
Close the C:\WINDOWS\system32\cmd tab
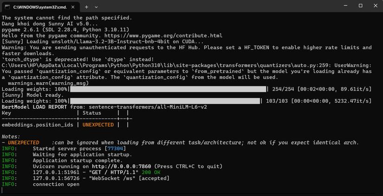click(x=73, y=7)
